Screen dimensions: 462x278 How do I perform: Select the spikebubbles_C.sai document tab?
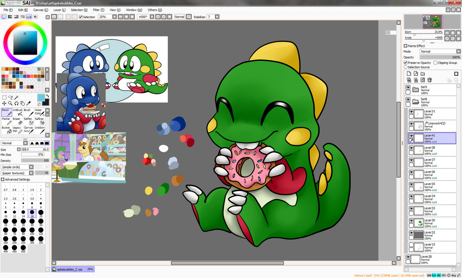[73, 269]
